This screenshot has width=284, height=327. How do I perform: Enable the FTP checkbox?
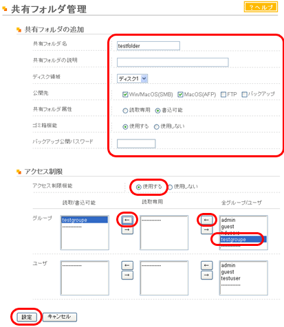point(223,94)
